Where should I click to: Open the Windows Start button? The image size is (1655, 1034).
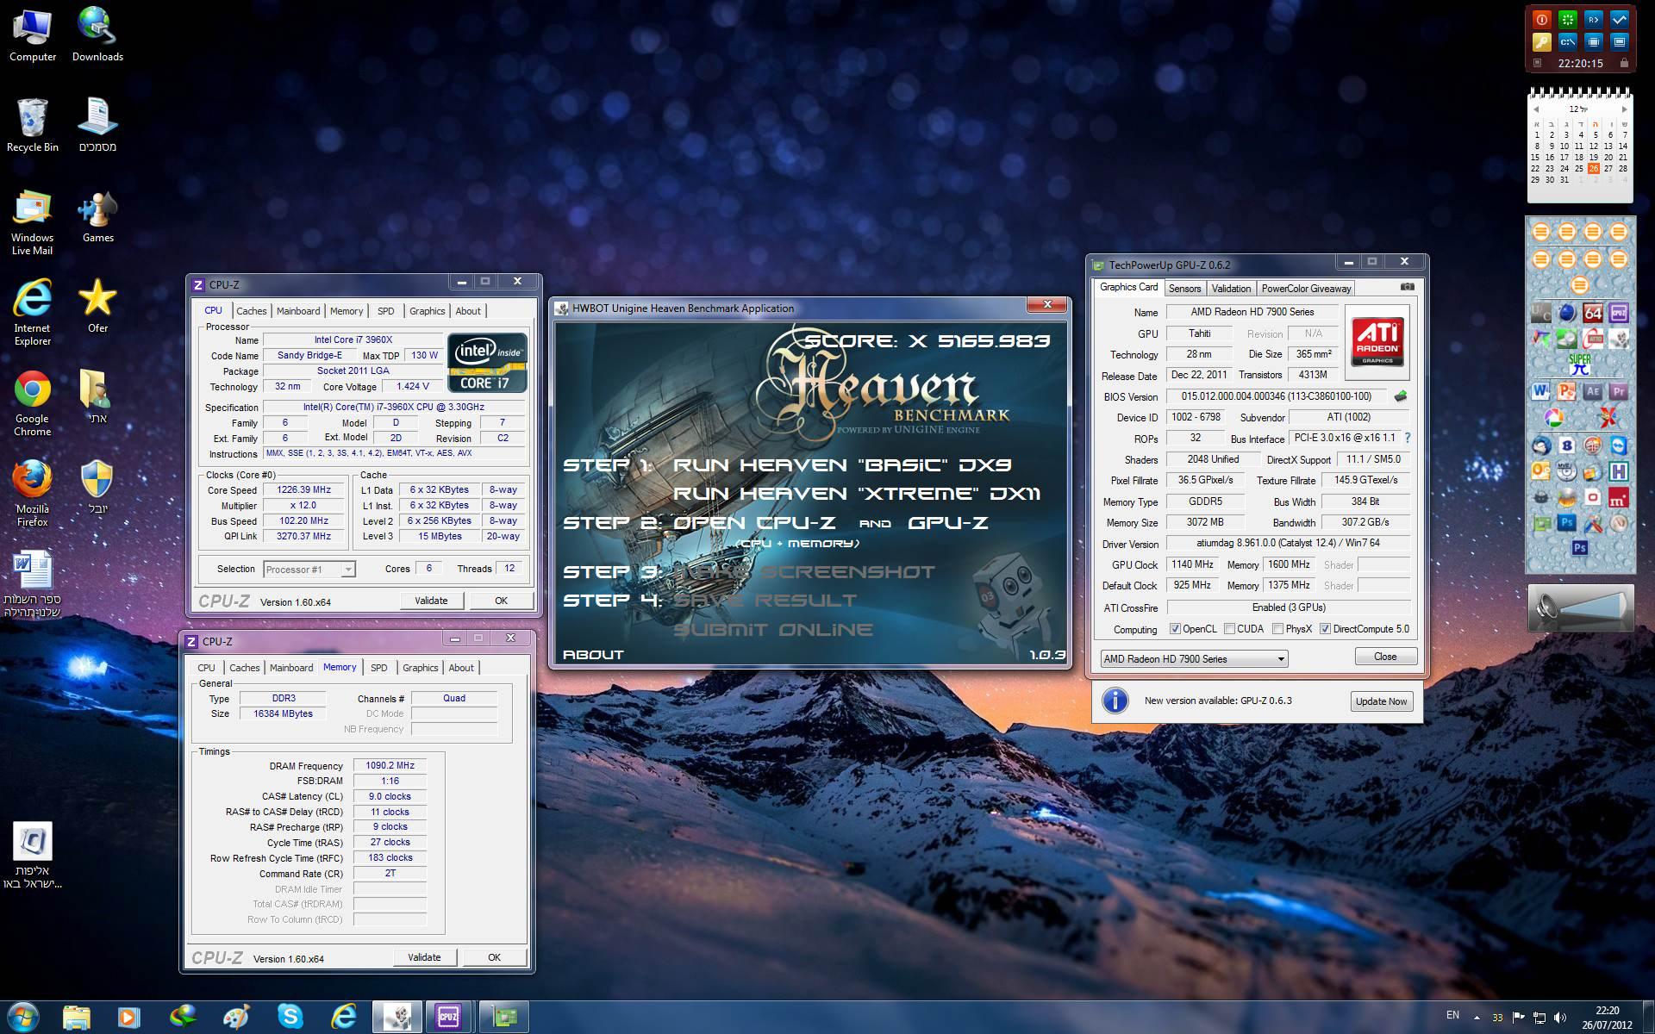[x=22, y=1017]
